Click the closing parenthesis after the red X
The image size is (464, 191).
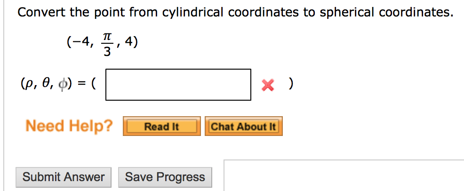(x=292, y=85)
